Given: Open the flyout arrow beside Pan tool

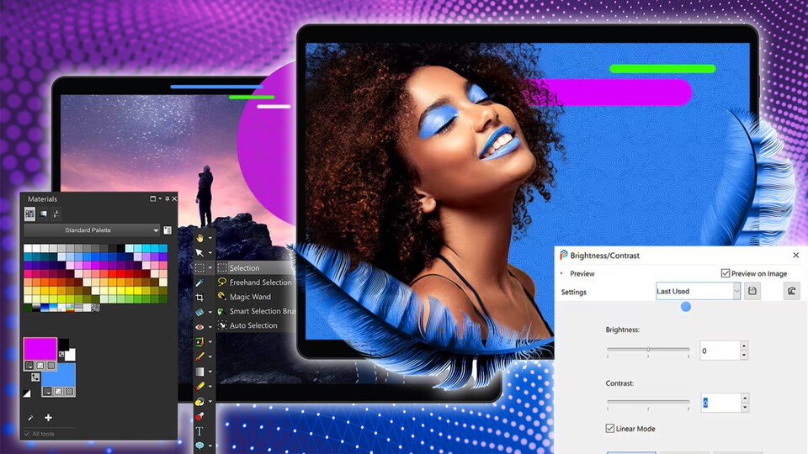Looking at the screenshot, I should tap(210, 238).
